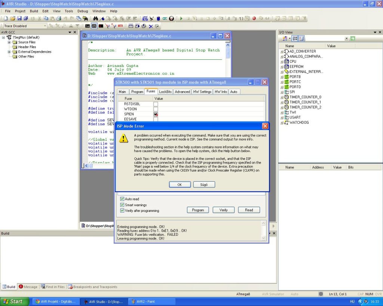Toggle the RSTDISBL fuse checkbox

(156, 104)
